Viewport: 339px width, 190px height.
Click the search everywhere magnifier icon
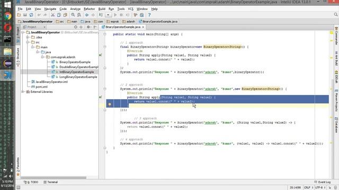(x=336, y=15)
